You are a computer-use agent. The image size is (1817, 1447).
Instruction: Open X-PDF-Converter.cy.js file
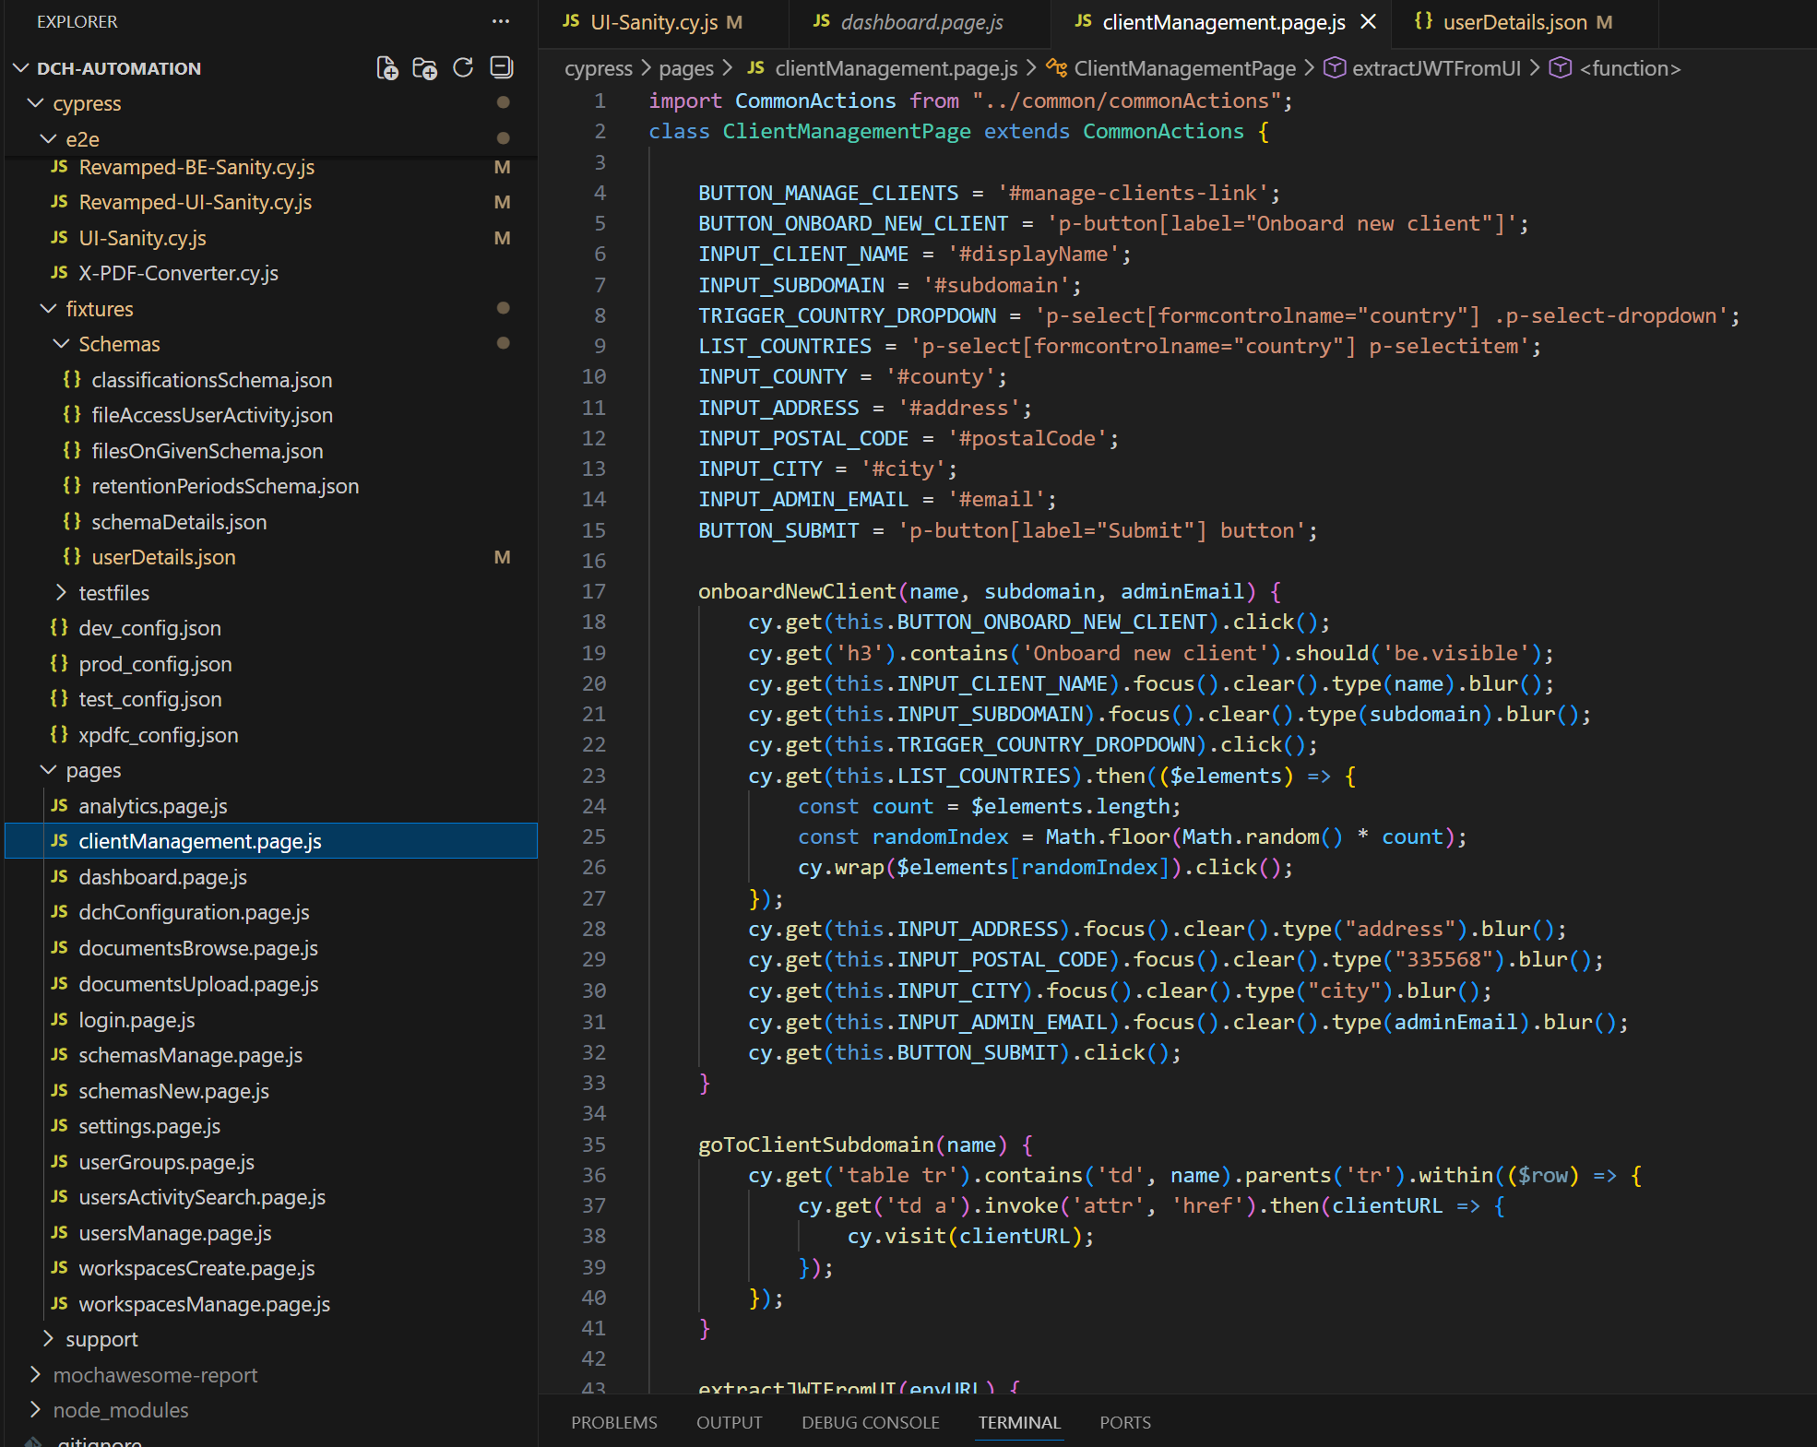(178, 273)
